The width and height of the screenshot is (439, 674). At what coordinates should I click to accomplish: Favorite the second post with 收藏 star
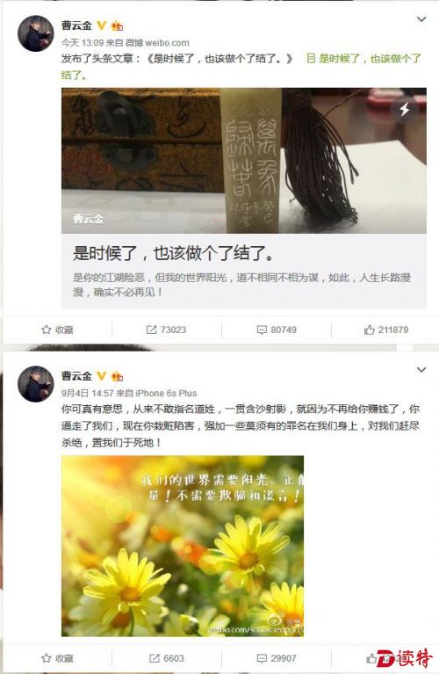pos(57,658)
